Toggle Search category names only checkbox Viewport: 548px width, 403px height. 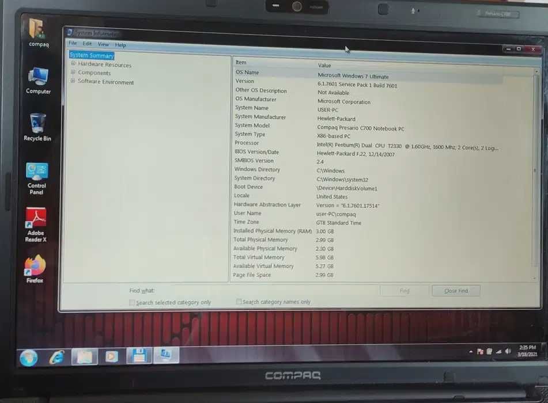pos(239,301)
